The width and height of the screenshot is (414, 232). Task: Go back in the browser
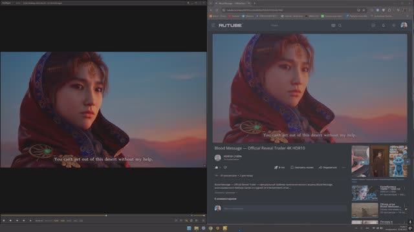point(211,10)
